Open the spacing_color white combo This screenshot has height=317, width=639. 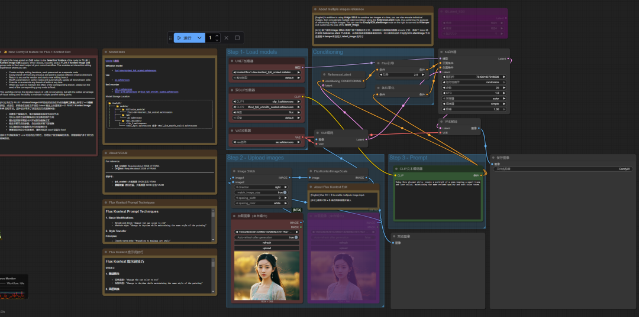click(262, 203)
